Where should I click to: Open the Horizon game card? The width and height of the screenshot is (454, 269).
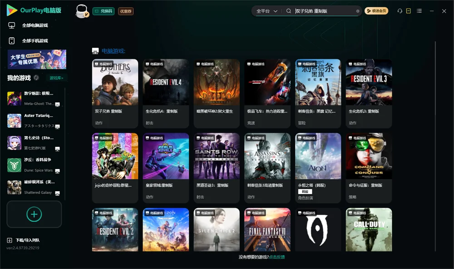point(166,229)
